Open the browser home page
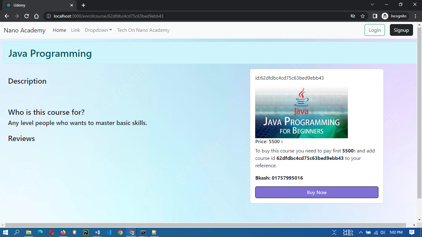 pyautogui.click(x=37, y=16)
